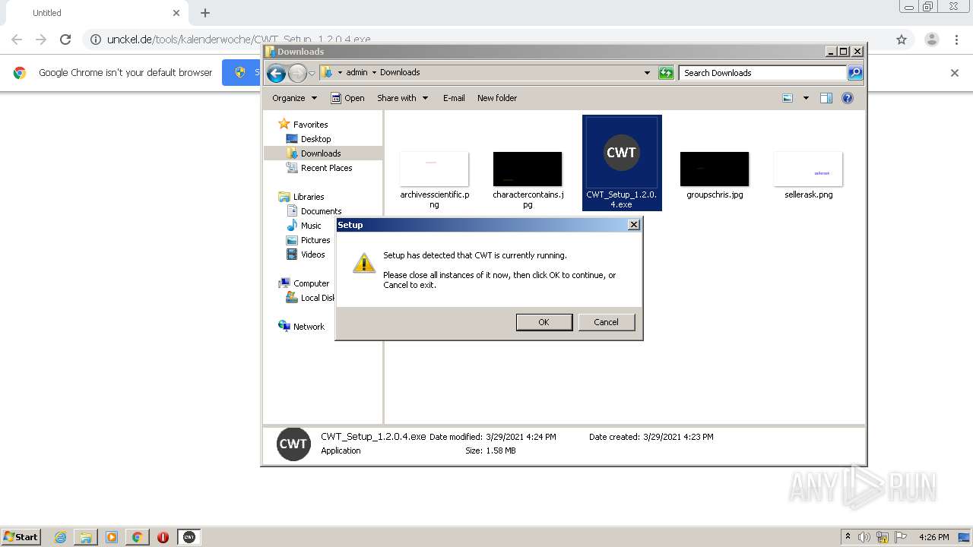
Task: Click Cancel in the Setup dialog
Action: point(606,322)
